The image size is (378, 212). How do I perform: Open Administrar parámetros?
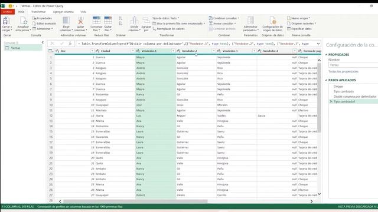(250, 24)
